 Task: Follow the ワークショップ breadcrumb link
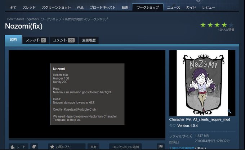[x=51, y=19]
